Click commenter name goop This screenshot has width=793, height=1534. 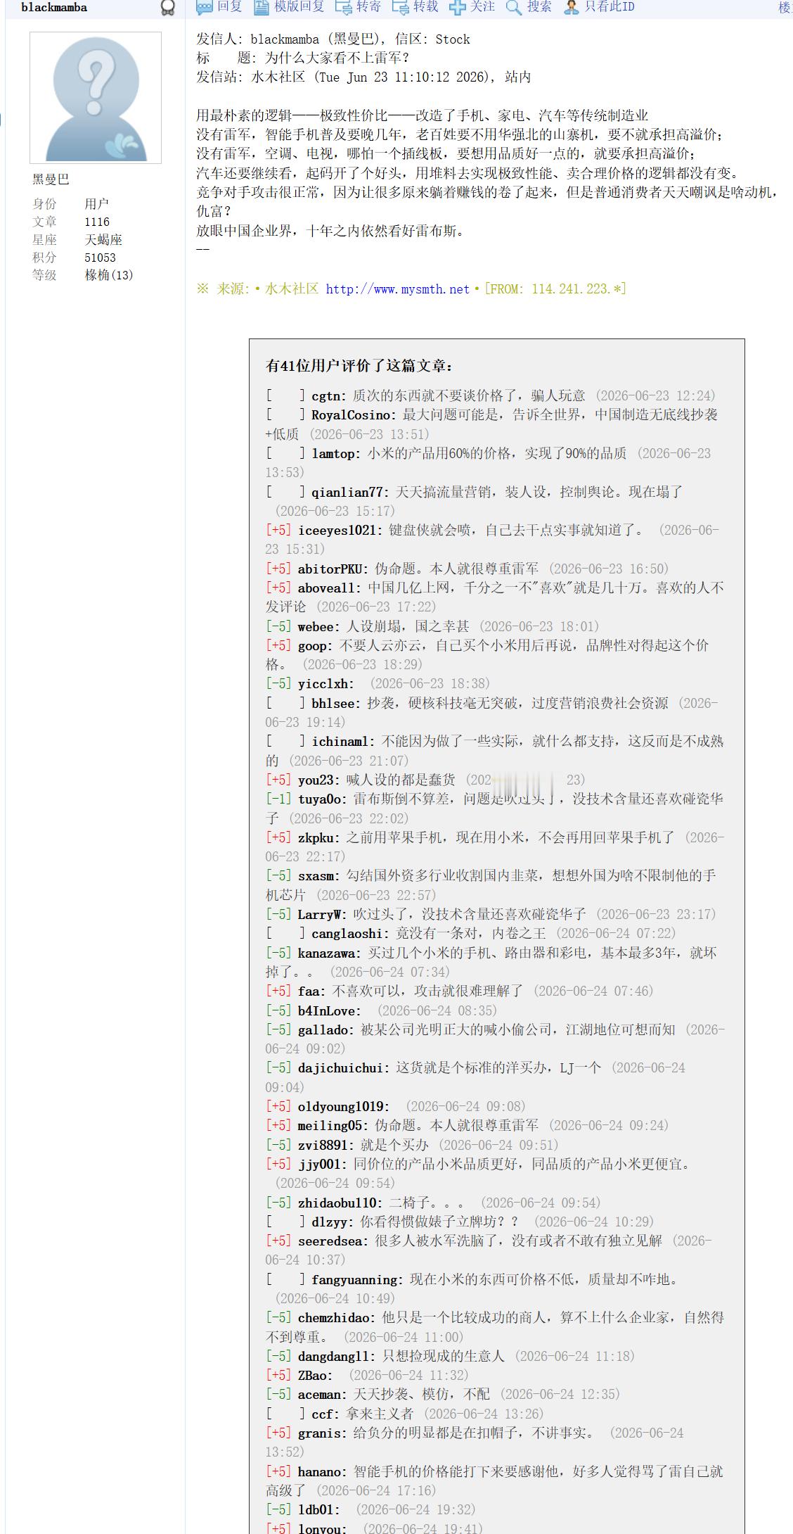[312, 646]
